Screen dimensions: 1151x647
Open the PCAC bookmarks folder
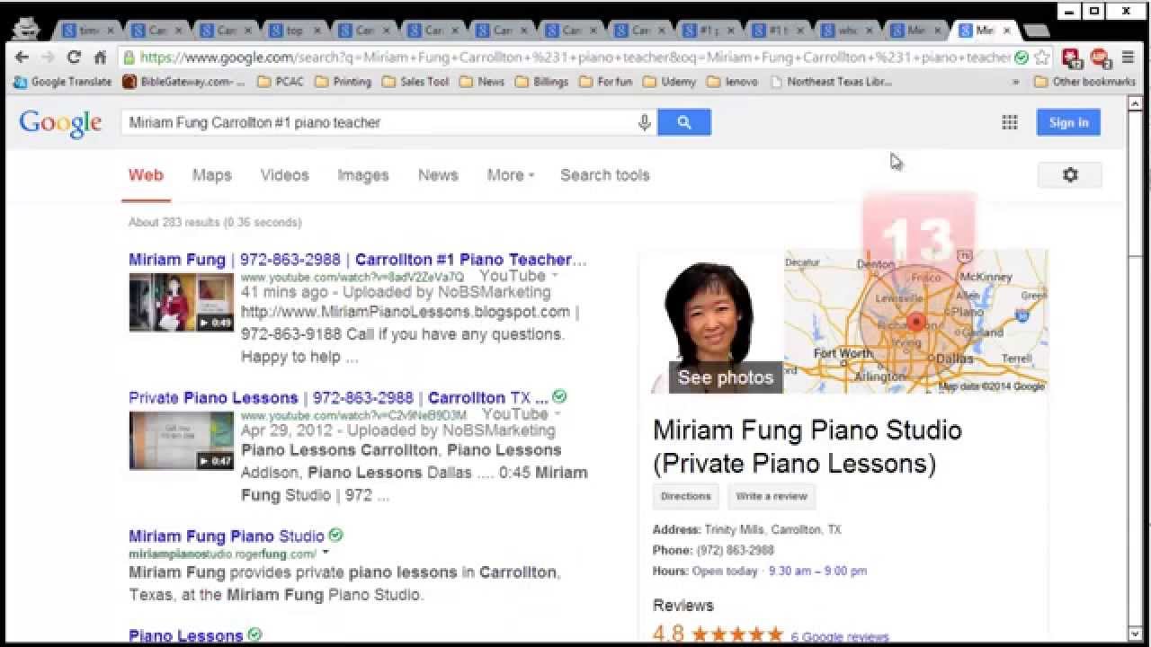281,82
